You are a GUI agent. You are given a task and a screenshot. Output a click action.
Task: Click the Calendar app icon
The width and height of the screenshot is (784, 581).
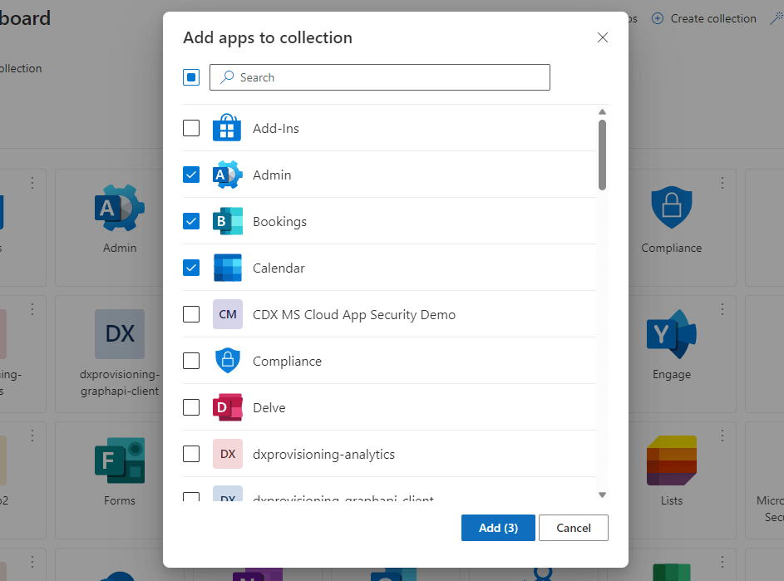click(x=228, y=268)
